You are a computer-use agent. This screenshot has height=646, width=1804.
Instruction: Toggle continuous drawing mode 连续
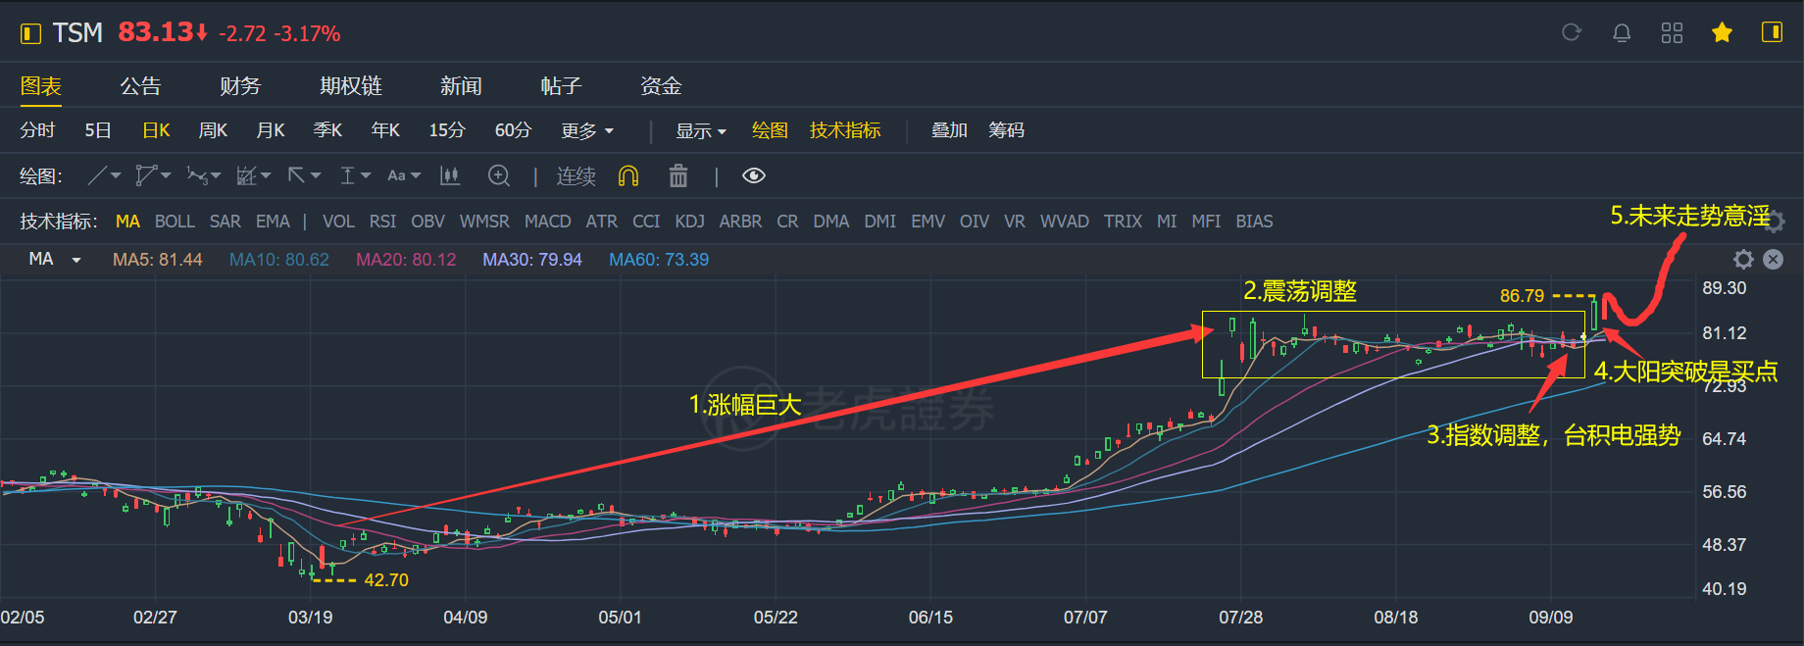pos(576,176)
